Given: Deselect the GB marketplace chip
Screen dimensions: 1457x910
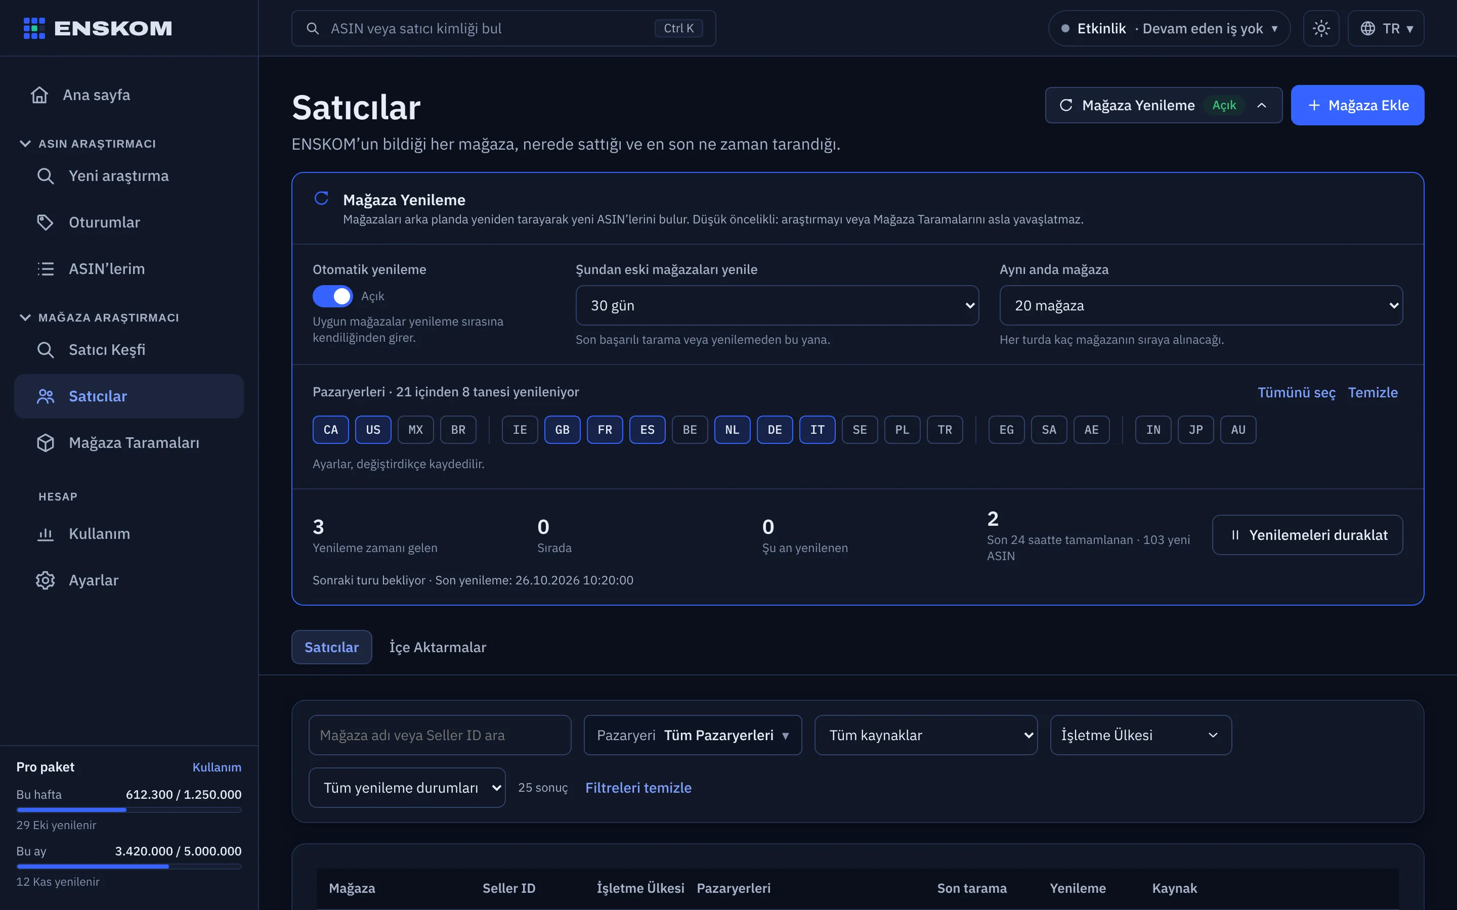Looking at the screenshot, I should [x=563, y=430].
